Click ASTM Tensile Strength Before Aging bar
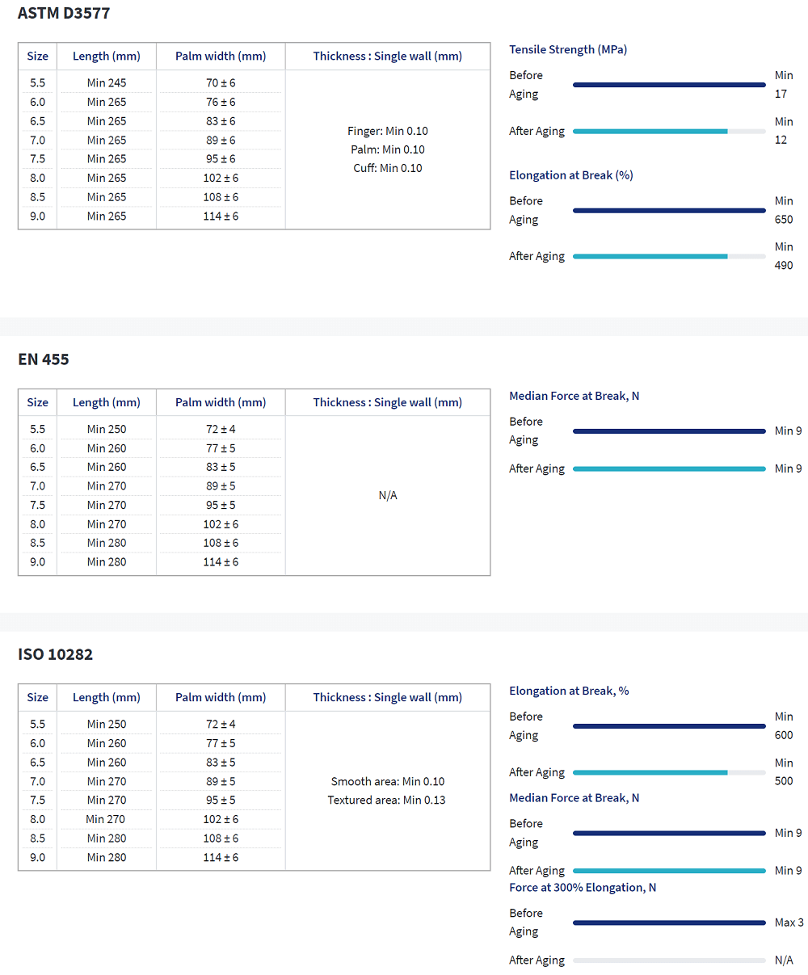Viewport: 808px width, 975px height. point(668,84)
